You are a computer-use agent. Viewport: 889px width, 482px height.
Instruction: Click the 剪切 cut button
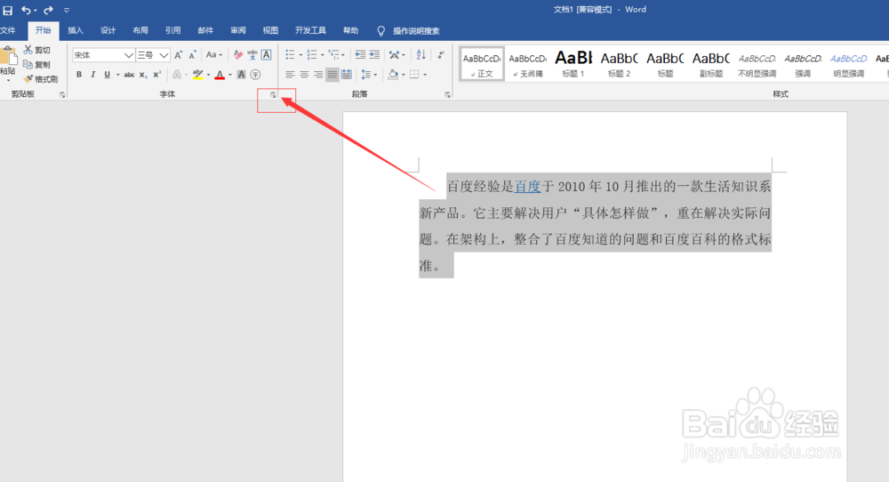click(x=36, y=50)
